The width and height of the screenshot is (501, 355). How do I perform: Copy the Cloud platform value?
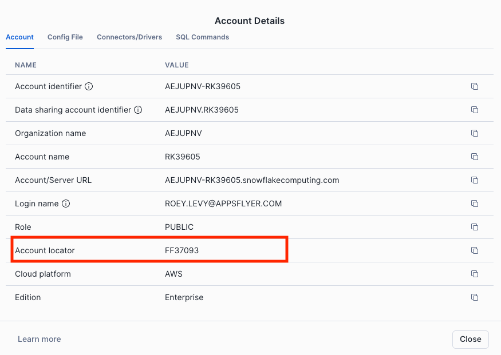coord(474,274)
